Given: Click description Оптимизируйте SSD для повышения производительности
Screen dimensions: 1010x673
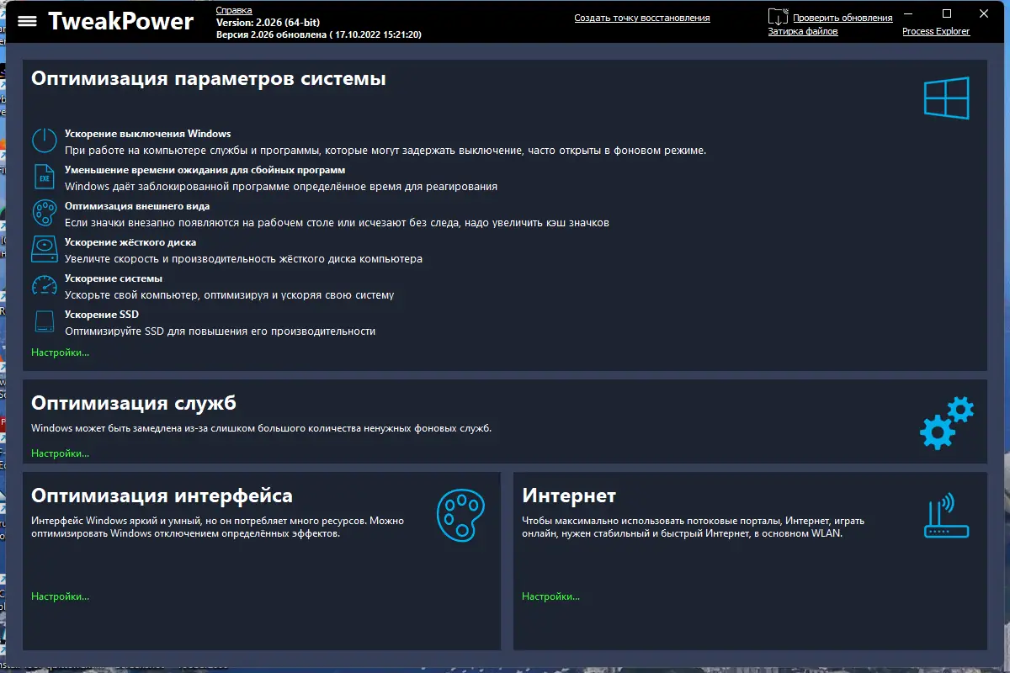Looking at the screenshot, I should 221,331.
